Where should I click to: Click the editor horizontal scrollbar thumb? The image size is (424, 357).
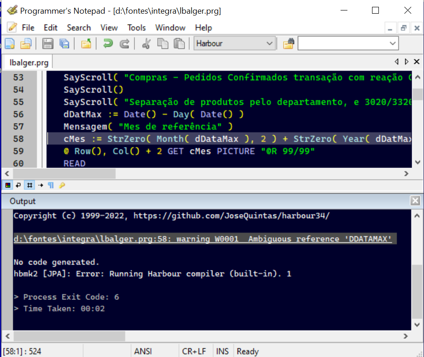(64, 174)
